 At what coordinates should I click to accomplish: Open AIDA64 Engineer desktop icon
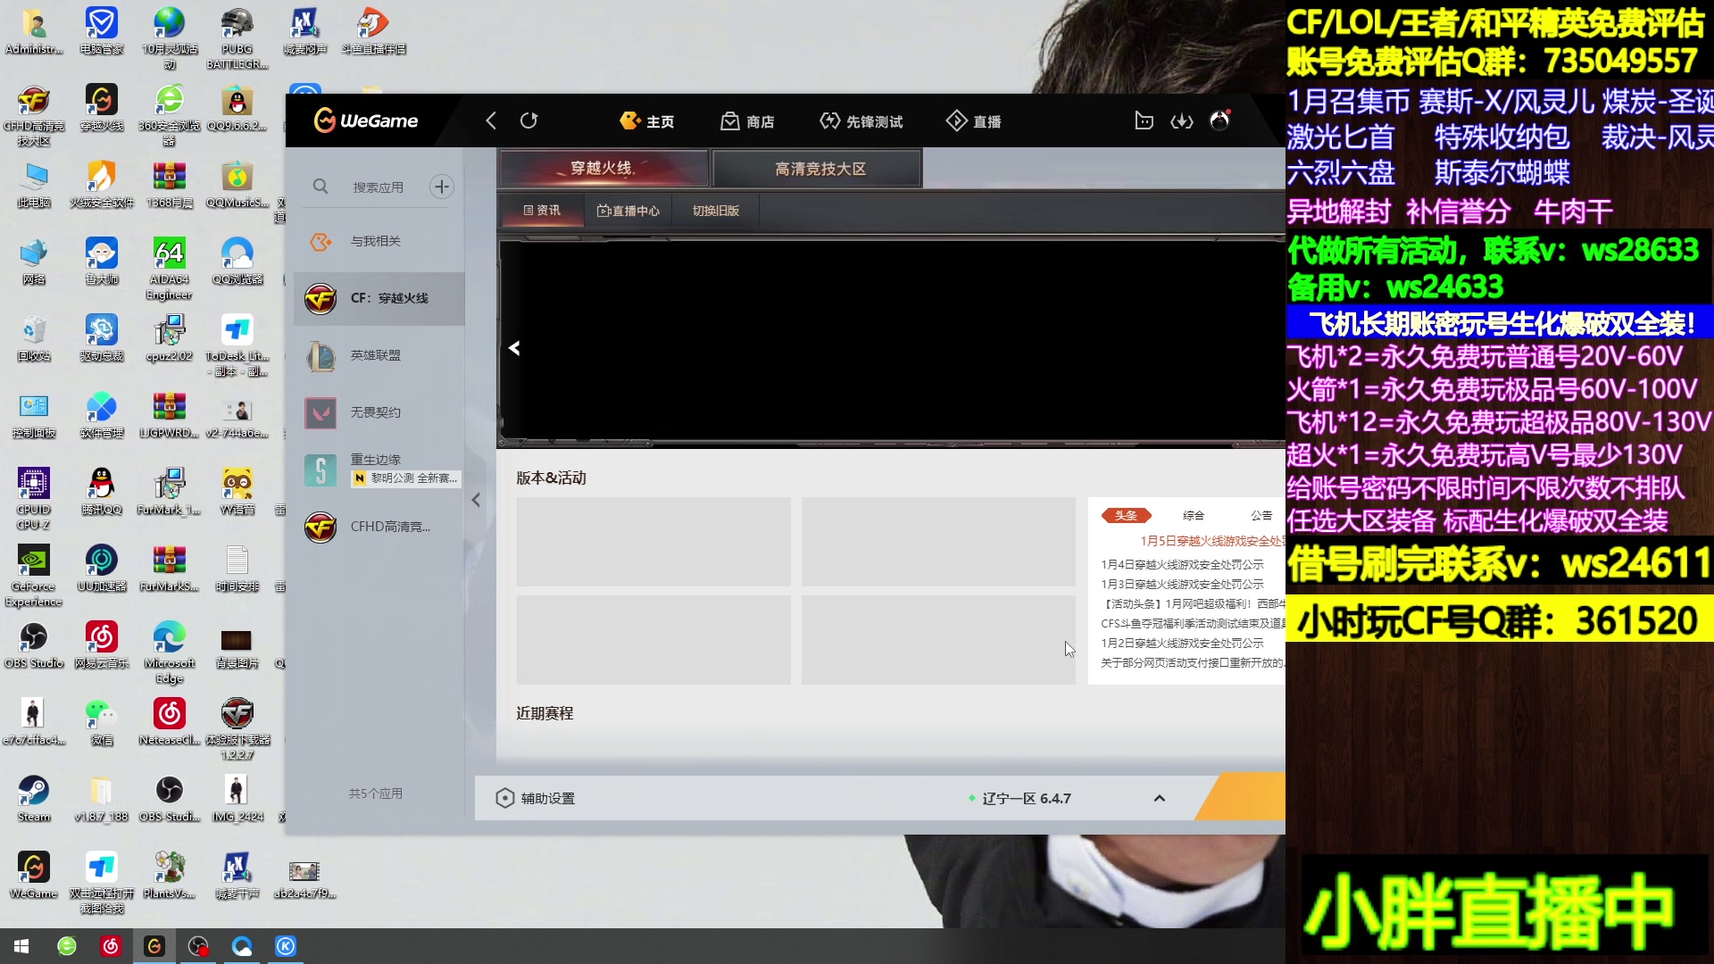(170, 269)
